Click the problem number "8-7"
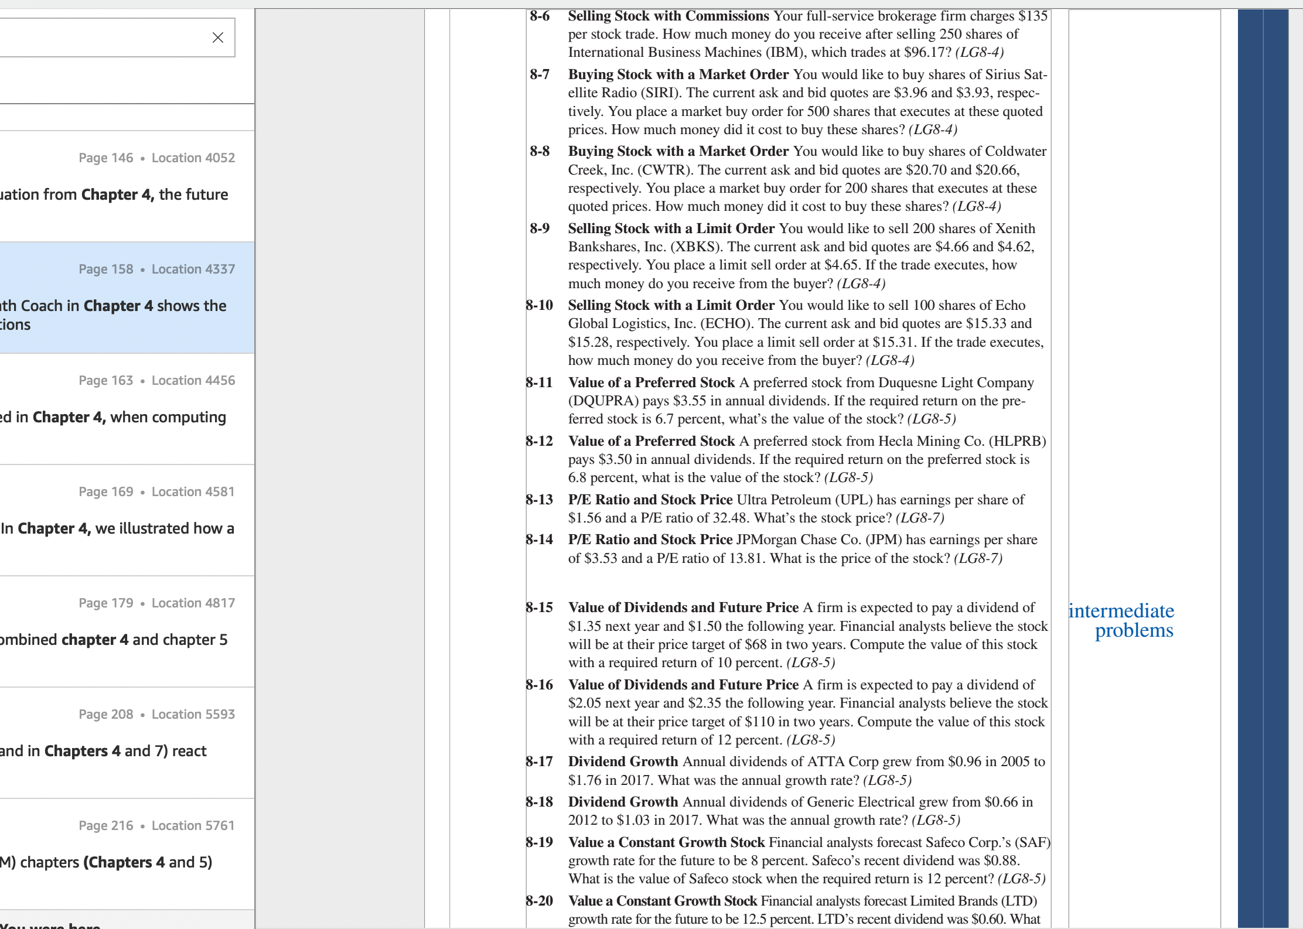The height and width of the screenshot is (929, 1303). coord(540,74)
